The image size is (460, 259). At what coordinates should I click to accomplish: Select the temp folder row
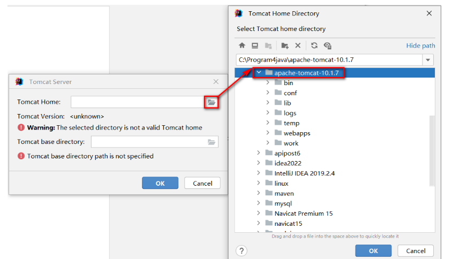point(335,123)
